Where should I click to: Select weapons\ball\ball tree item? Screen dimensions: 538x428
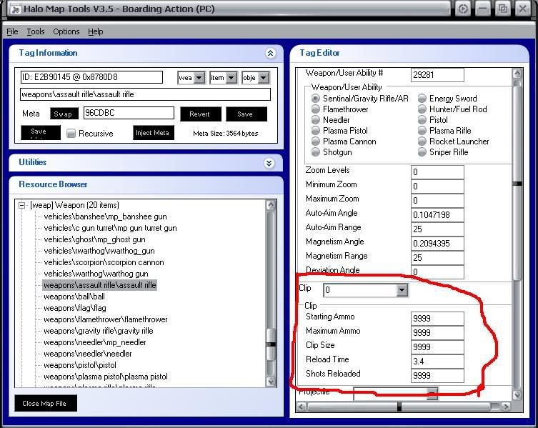(x=74, y=297)
